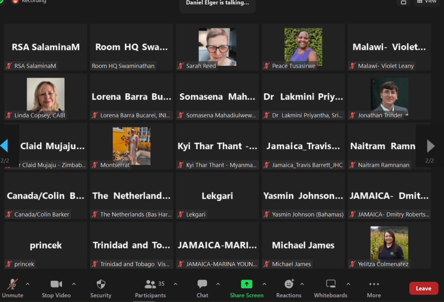Open the Reactions emoji menu

click(x=289, y=284)
